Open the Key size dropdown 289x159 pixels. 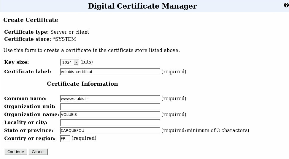click(x=69, y=62)
